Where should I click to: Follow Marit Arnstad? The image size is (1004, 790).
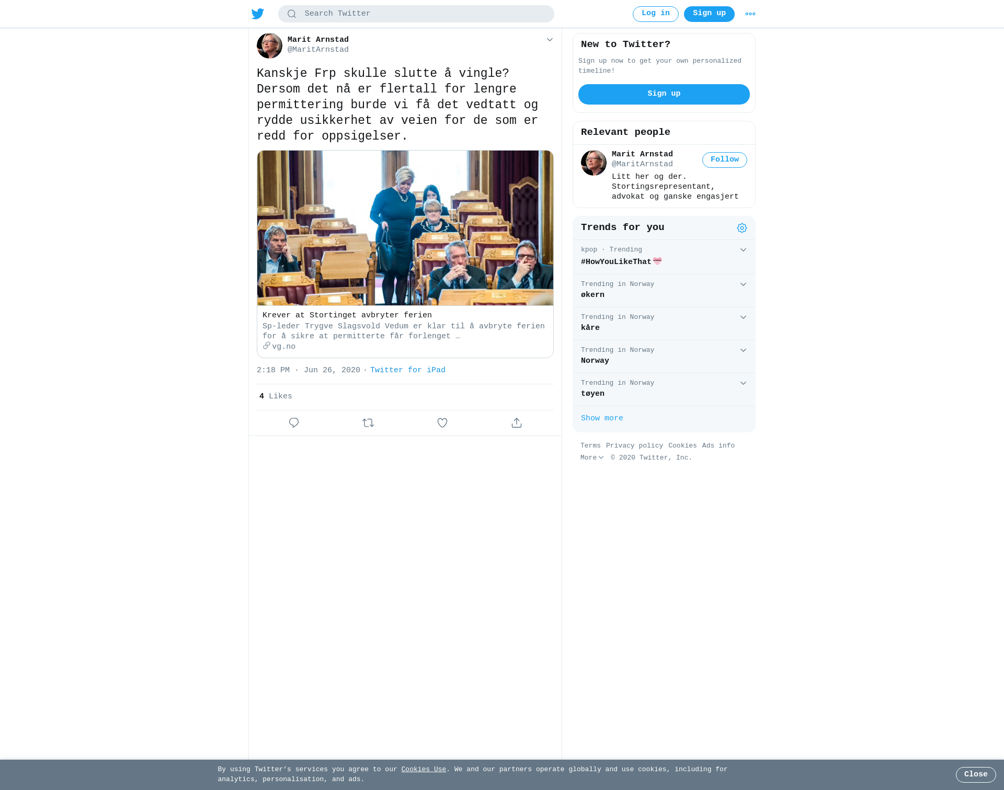[x=725, y=160]
